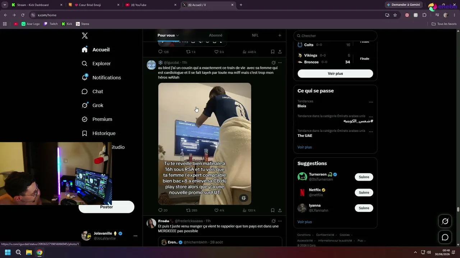460x258 pixels.
Task: Open File Explorer from taskbar
Action: point(29,253)
